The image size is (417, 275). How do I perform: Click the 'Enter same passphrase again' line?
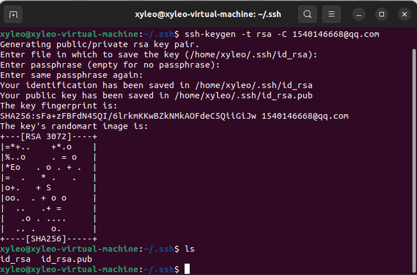72,75
